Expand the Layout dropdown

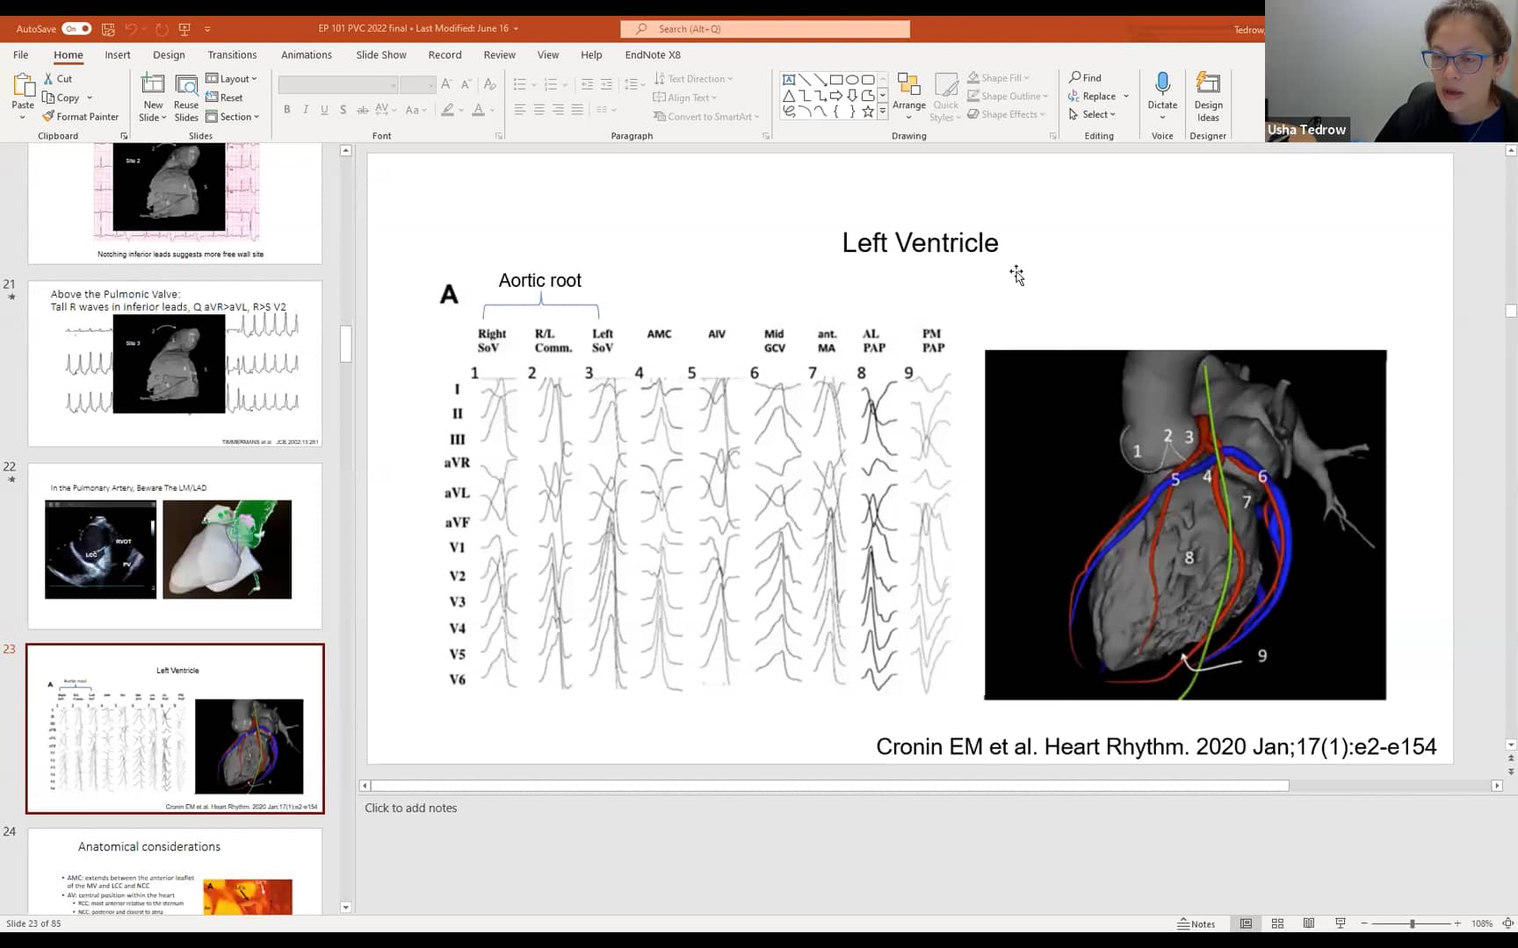tap(232, 79)
